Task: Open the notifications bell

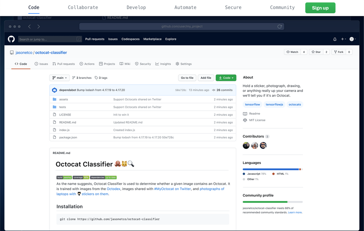Action: click(x=335, y=39)
